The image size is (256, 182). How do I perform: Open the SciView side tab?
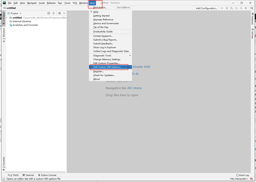253,34
